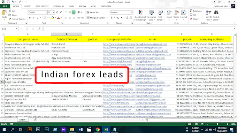This screenshot has height=133, width=237.
Task: Click the Increase Indent icon
Action: coord(83,18)
